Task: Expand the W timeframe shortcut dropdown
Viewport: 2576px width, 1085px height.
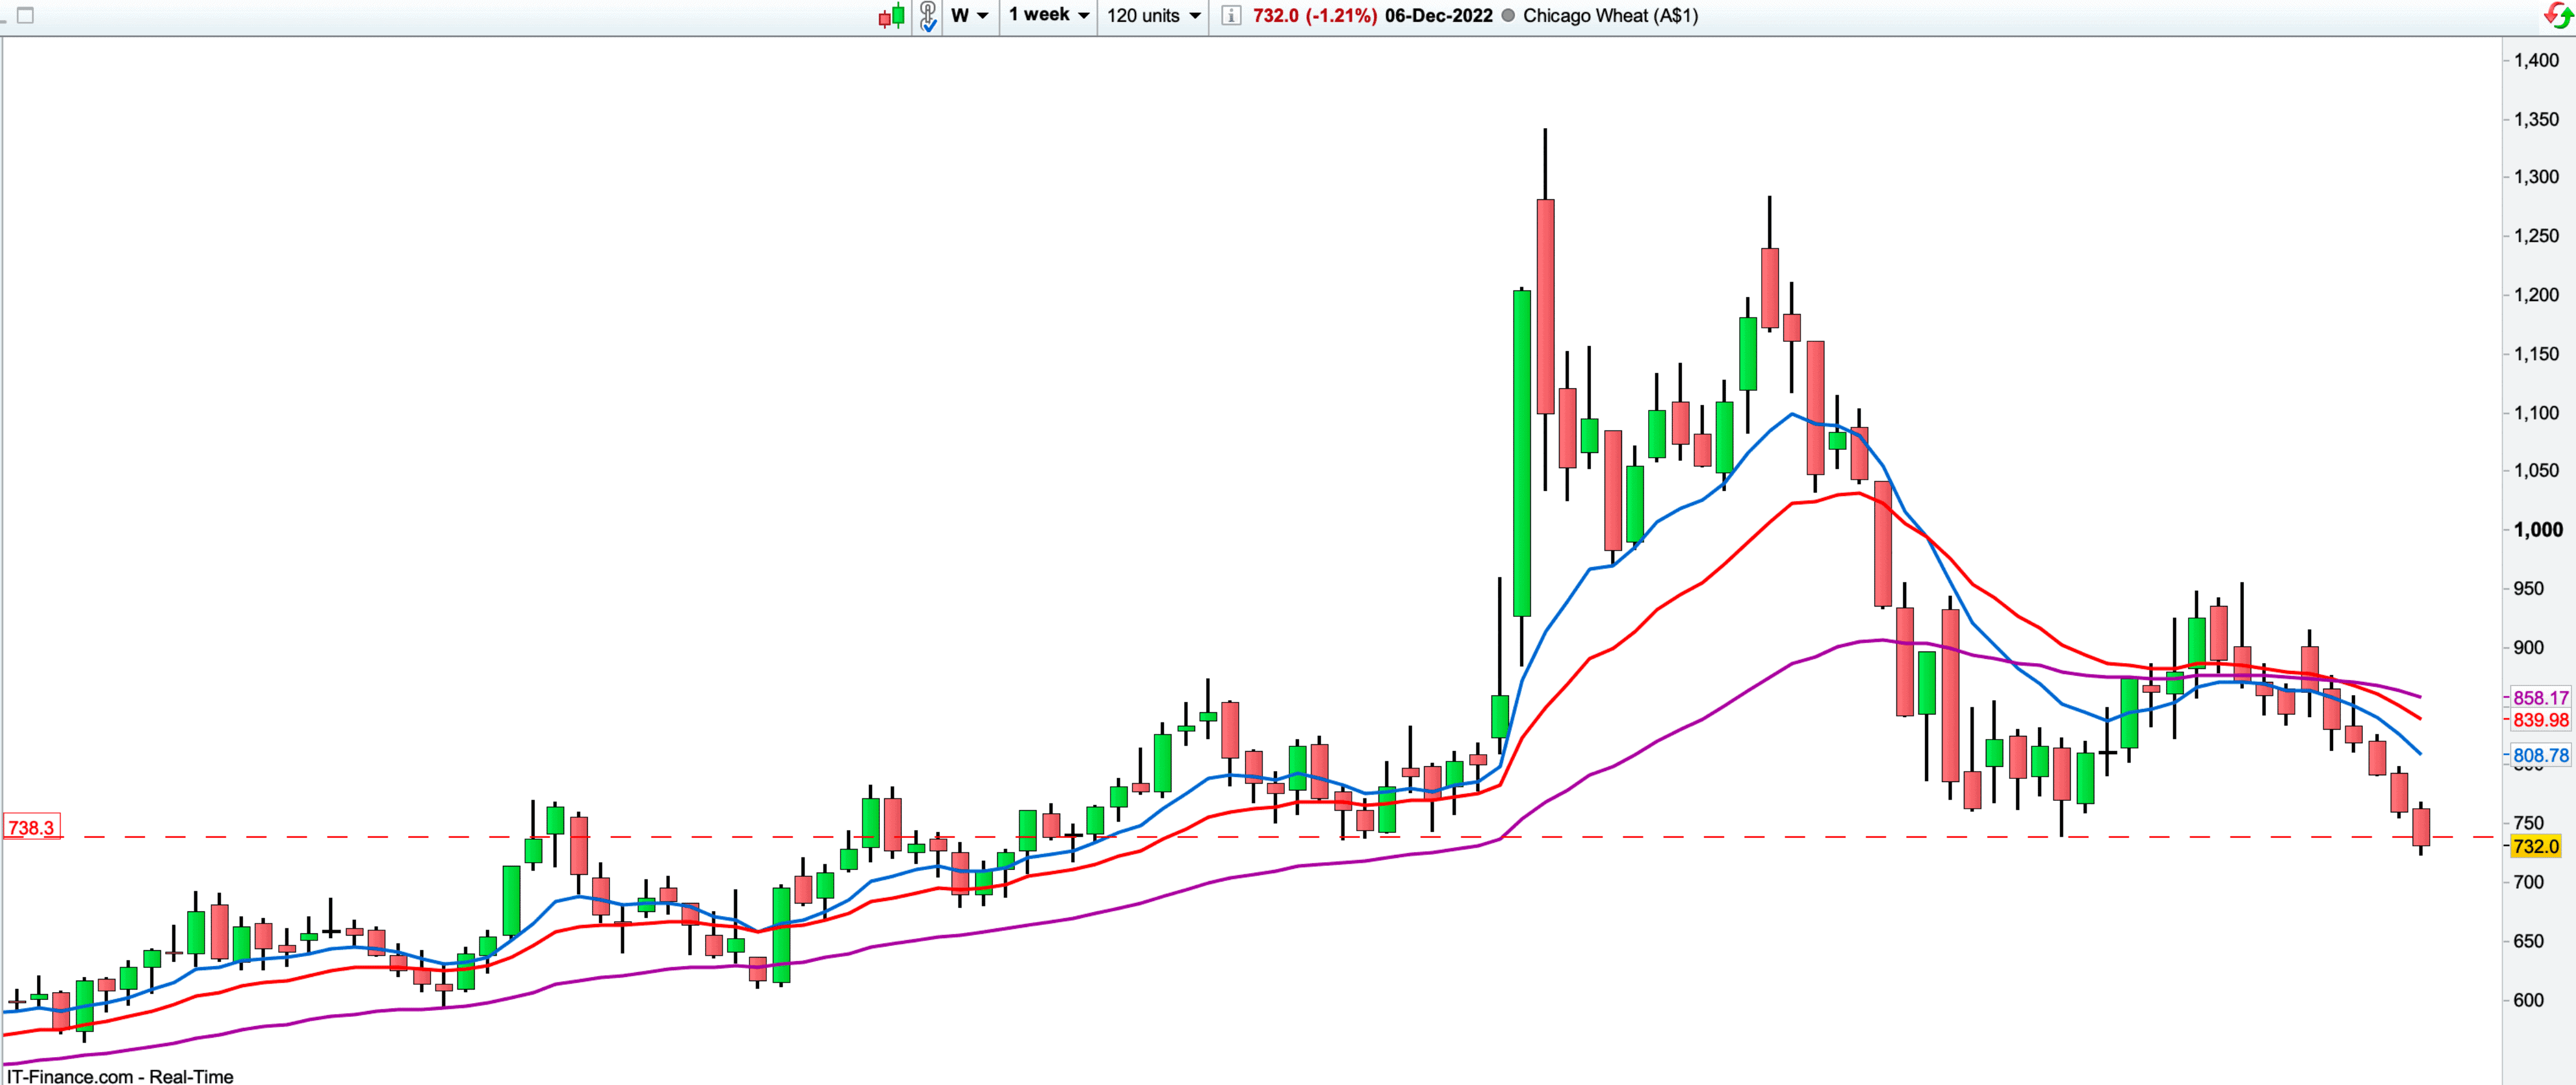Action: (x=969, y=16)
